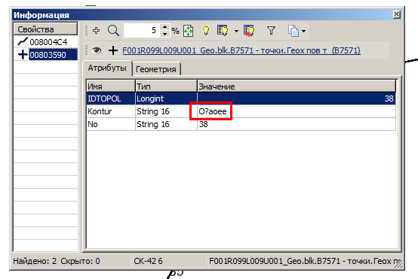The width and height of the screenshot is (418, 279).
Task: Toggle the eye visibility icon for the layer
Action: pyautogui.click(x=97, y=50)
